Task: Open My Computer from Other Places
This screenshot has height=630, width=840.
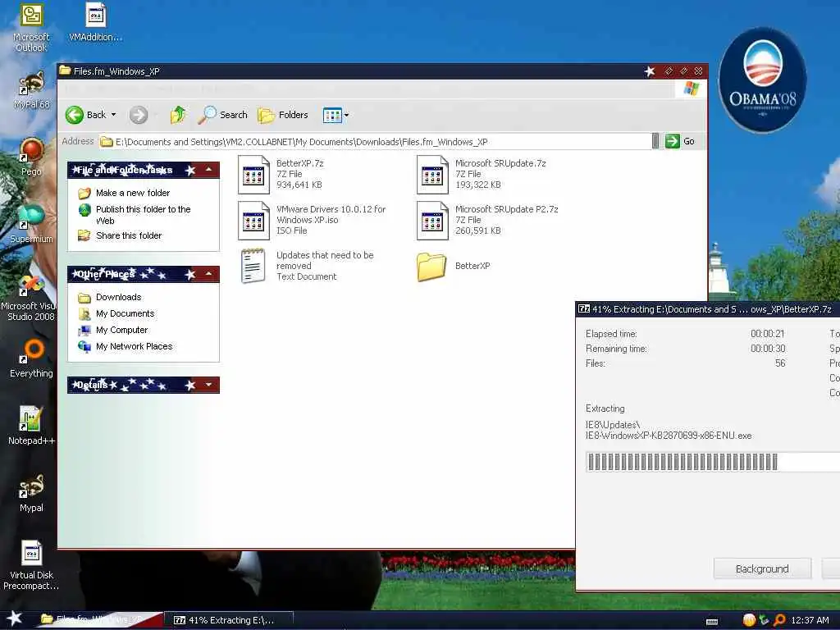Action: [x=121, y=330]
